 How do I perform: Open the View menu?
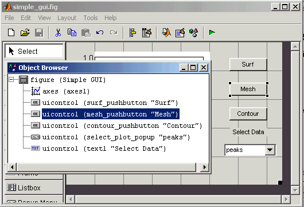pos(44,18)
